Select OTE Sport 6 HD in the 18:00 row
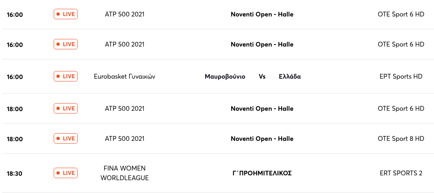Screen dimensions: 434x193 (401, 108)
